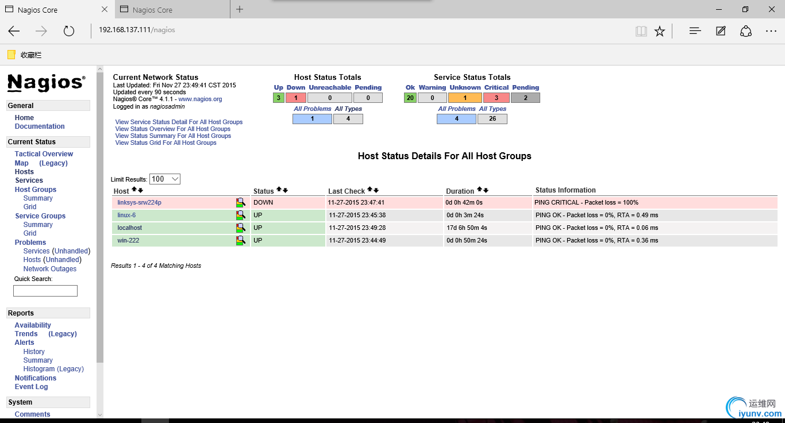Open Documentation link
This screenshot has width=785, height=423.
coord(40,126)
